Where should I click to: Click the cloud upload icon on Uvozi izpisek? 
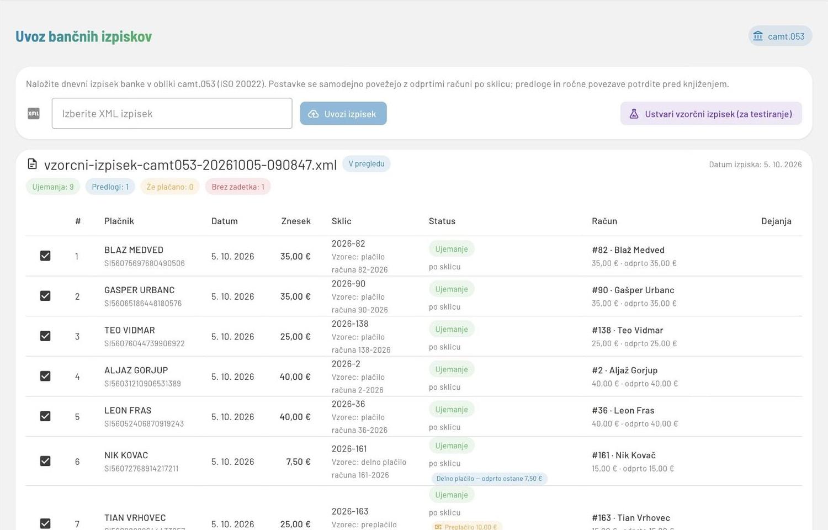[314, 114]
